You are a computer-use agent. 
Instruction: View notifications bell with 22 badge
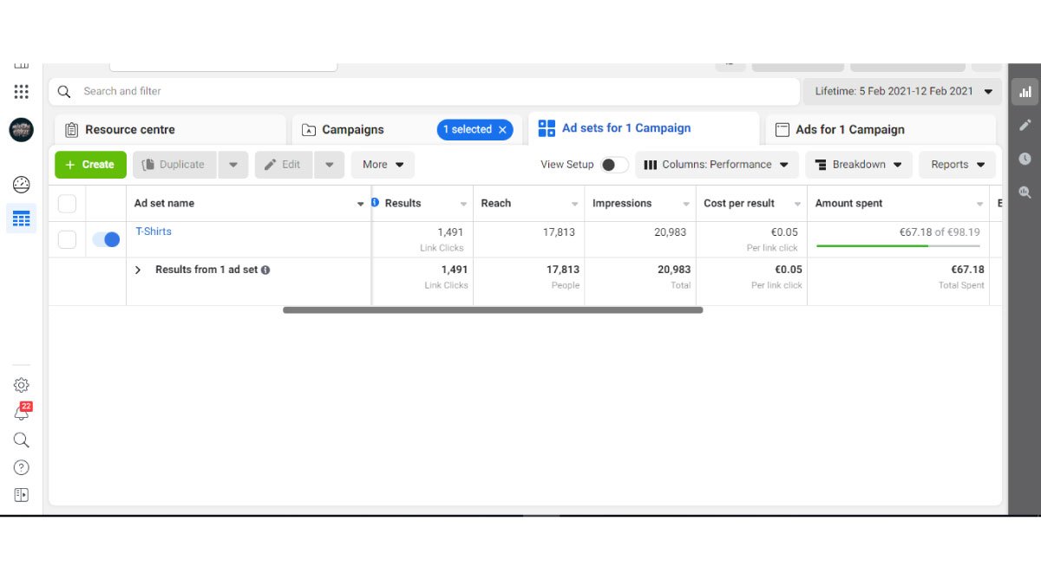pyautogui.click(x=21, y=413)
